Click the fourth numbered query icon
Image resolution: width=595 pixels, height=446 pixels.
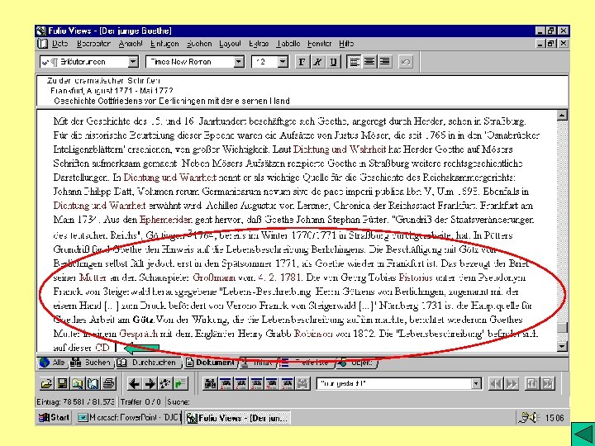272,384
